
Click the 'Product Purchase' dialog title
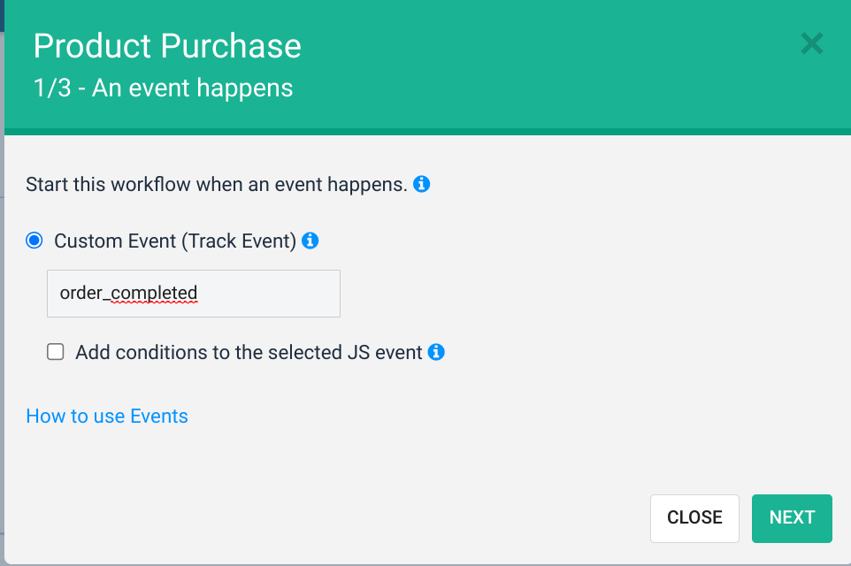click(167, 46)
